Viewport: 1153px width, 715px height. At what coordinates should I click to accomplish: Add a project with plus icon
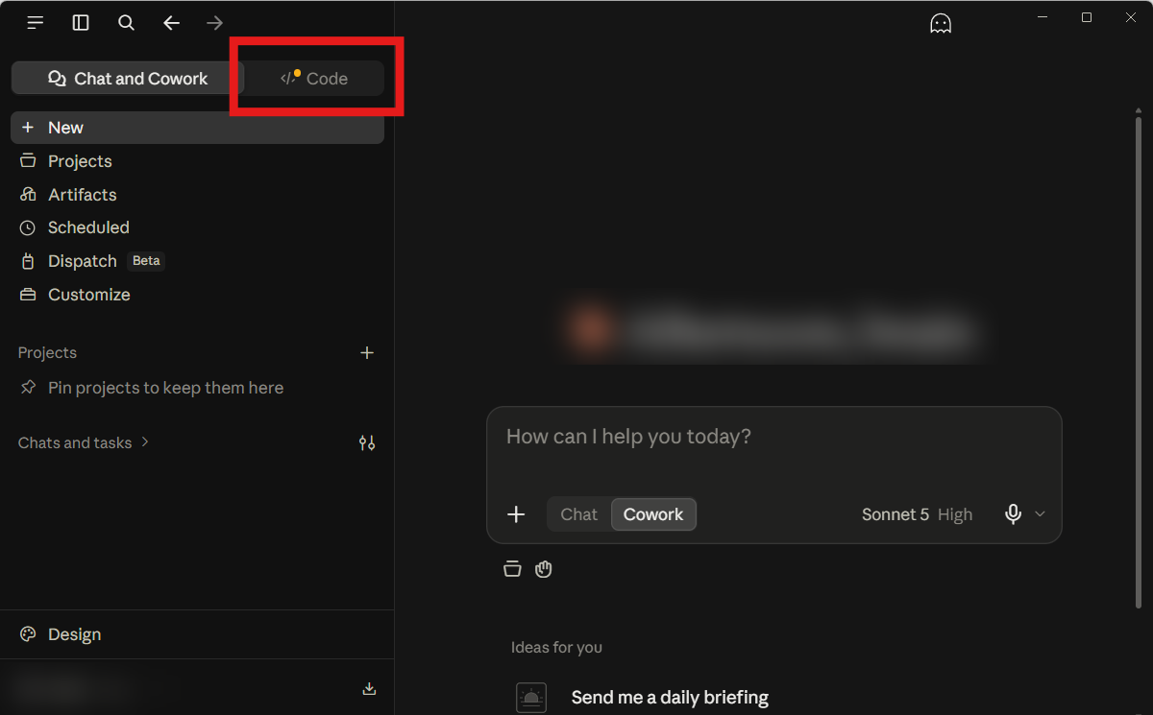pyautogui.click(x=367, y=353)
